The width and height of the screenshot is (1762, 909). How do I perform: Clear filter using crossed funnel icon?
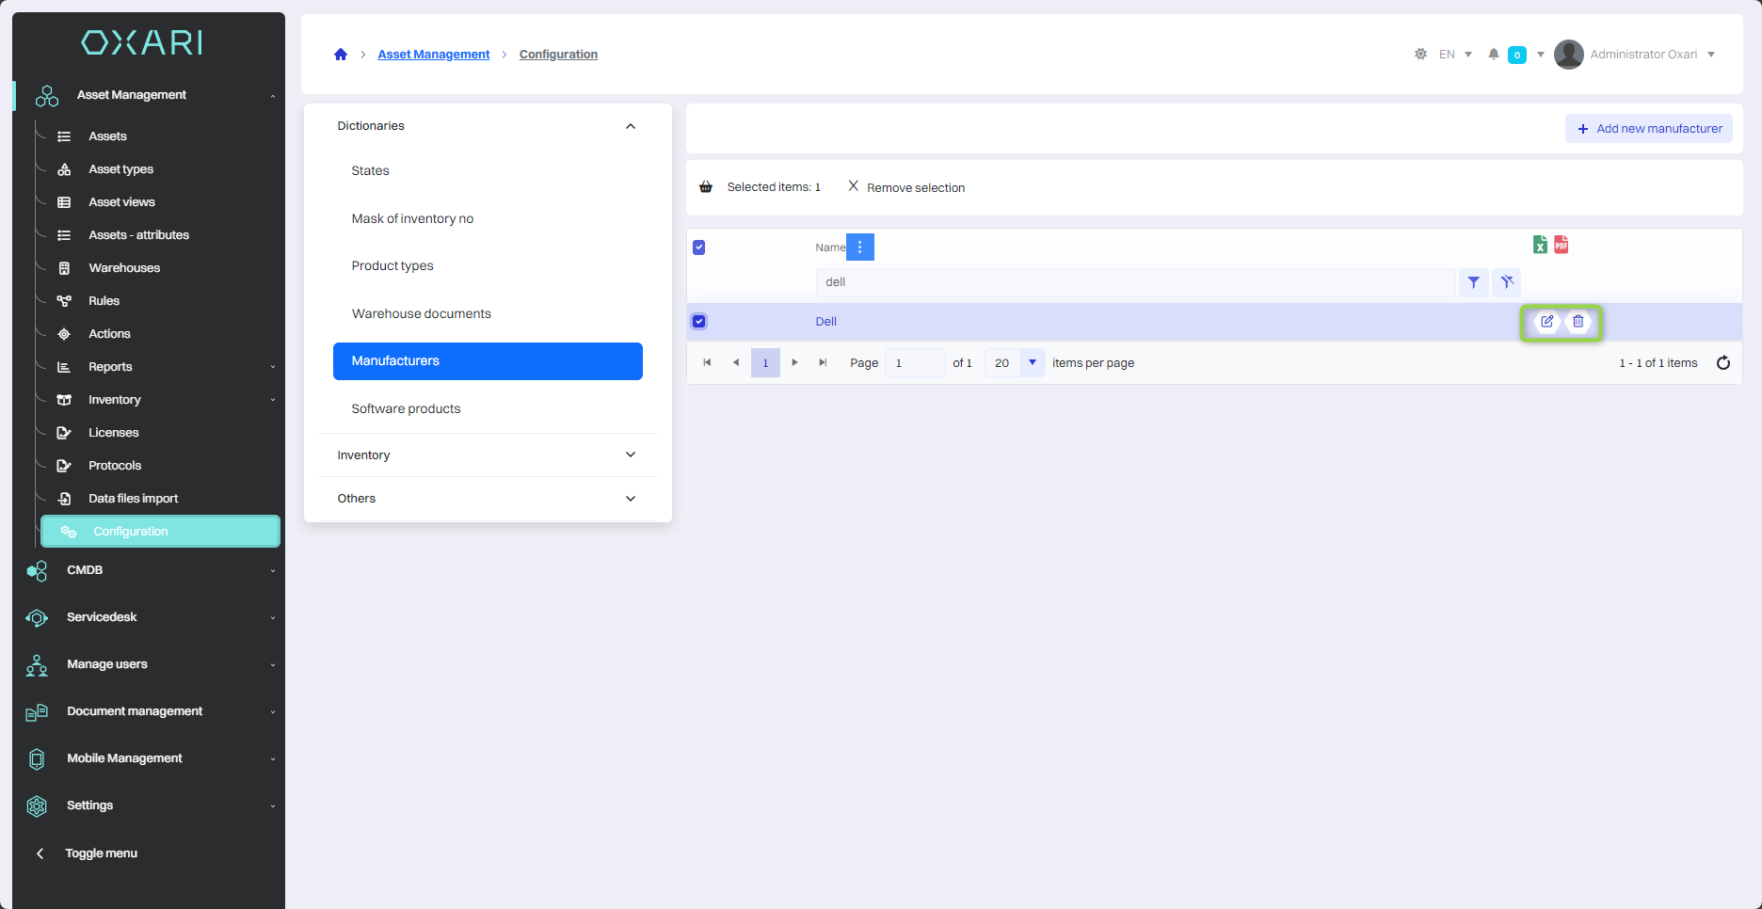[1507, 282]
